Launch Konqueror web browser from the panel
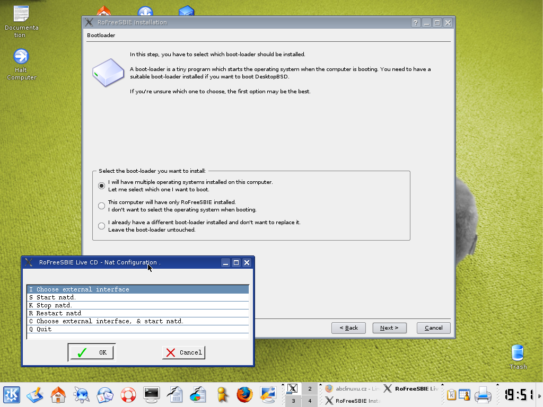543x407 pixels. (x=81, y=394)
